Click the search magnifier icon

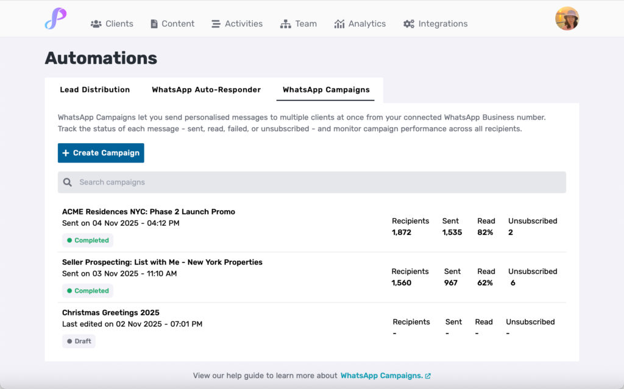pos(68,182)
